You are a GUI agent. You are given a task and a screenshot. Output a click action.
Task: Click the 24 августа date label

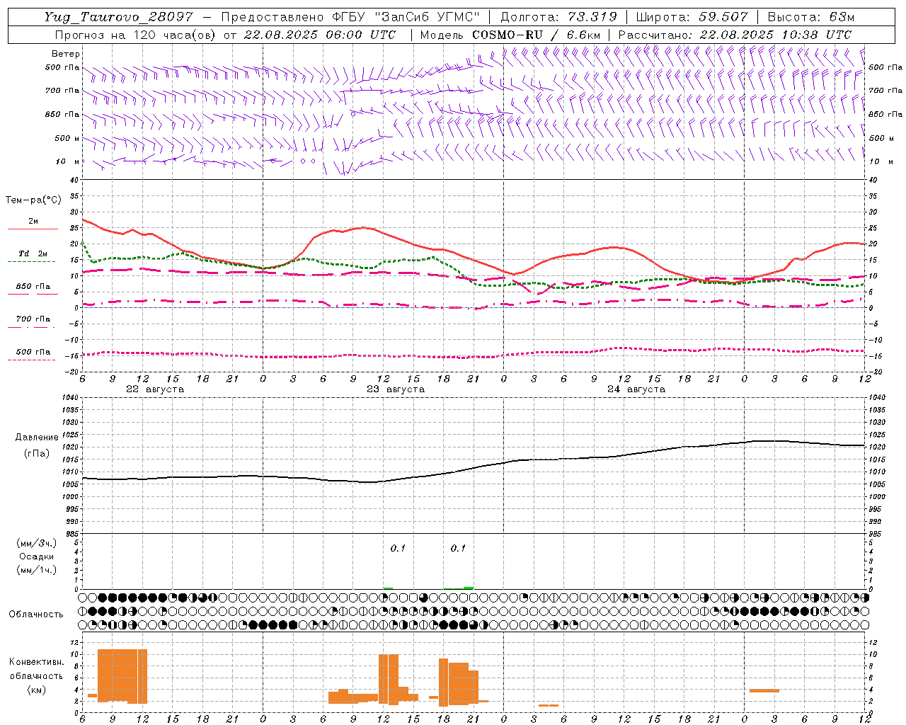pyautogui.click(x=636, y=389)
